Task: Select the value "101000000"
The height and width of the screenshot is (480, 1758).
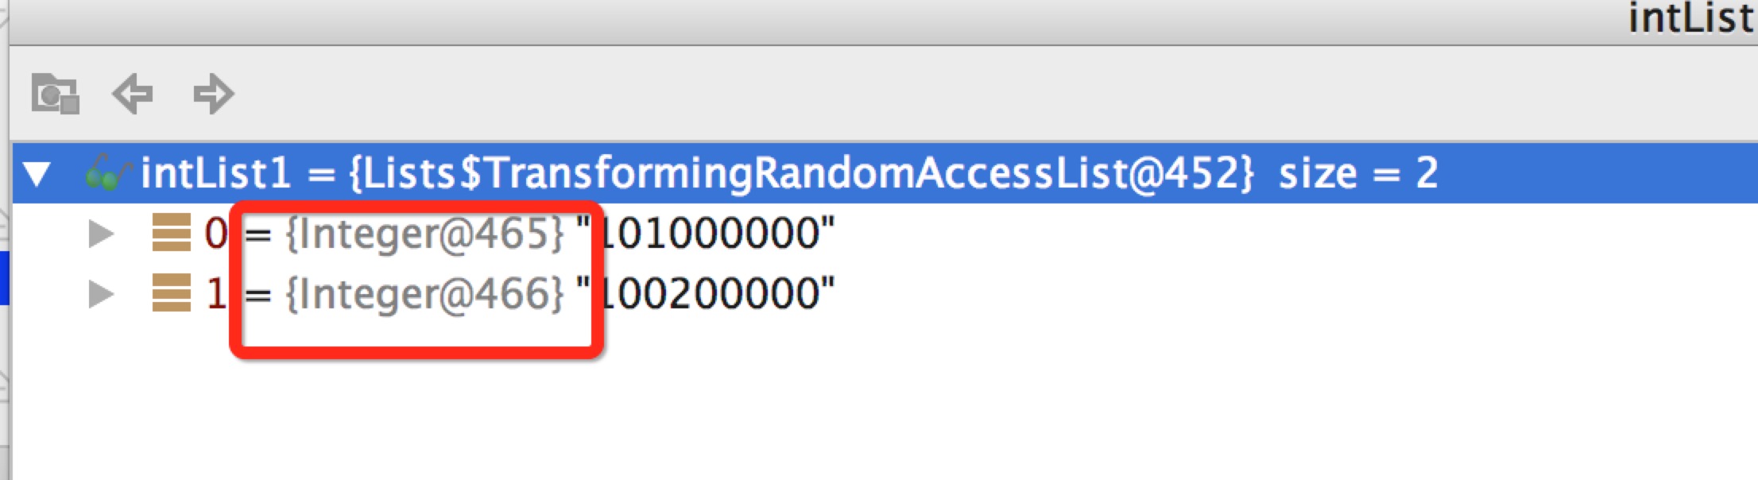Action: (x=706, y=234)
